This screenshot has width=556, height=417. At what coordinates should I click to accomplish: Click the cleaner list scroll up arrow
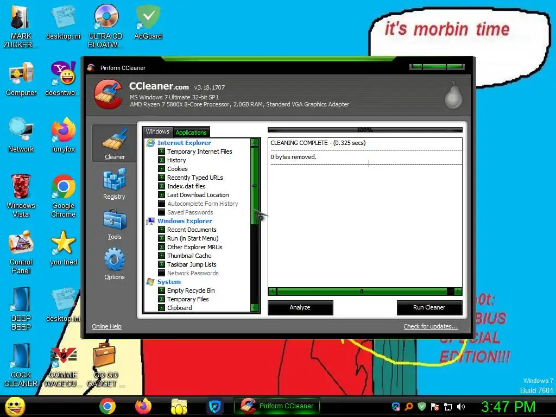click(x=254, y=143)
